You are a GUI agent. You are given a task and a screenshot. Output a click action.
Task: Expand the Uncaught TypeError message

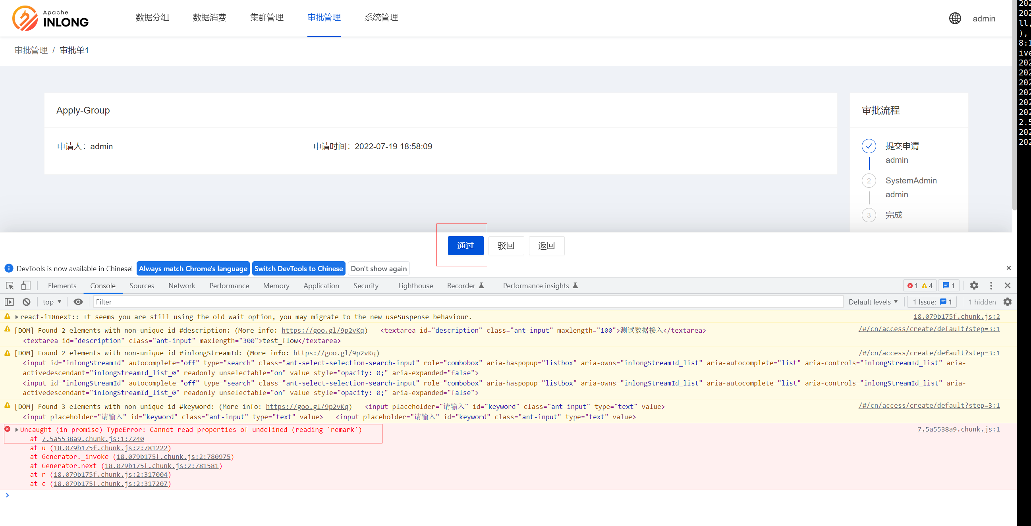(17, 430)
